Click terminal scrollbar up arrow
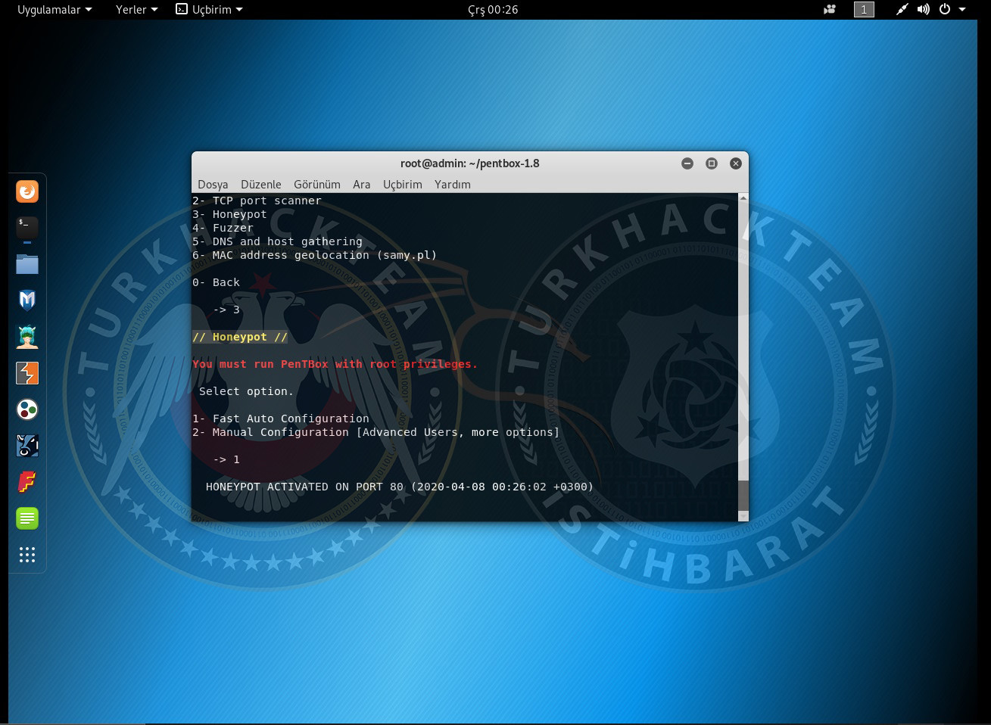 tap(743, 198)
